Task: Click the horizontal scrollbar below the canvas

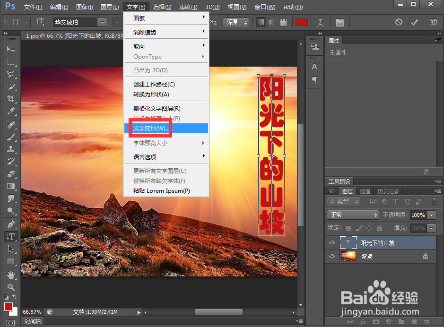Action: click(220, 311)
